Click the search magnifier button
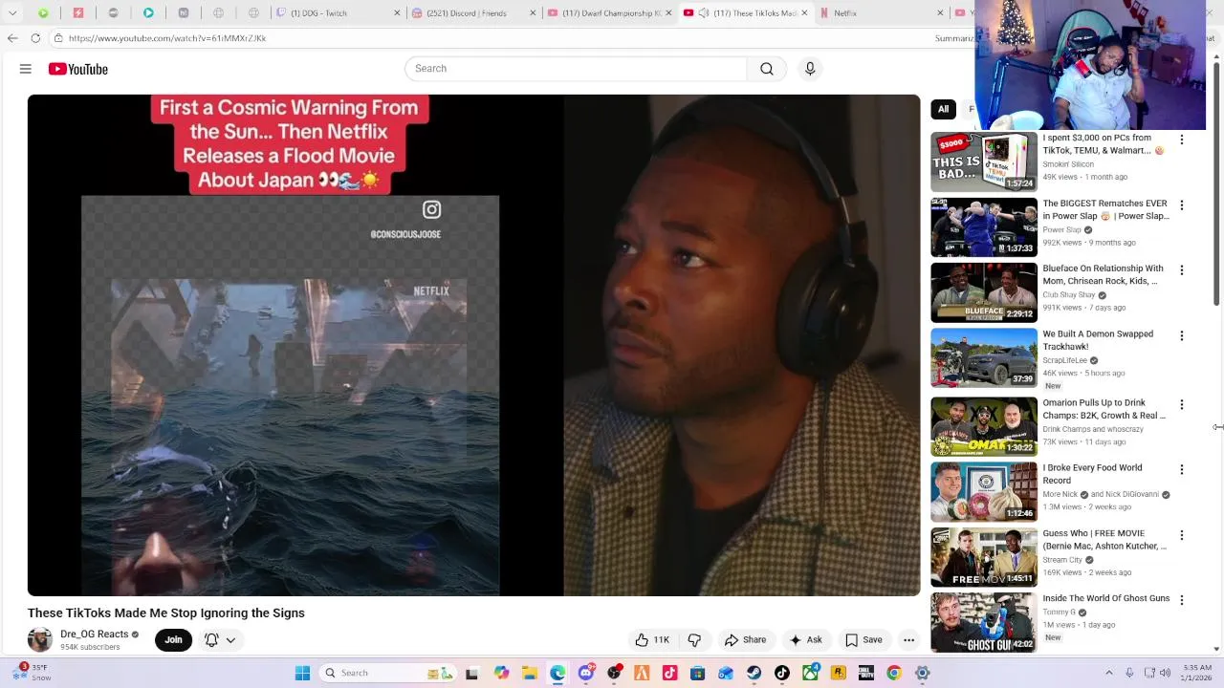 [x=766, y=69]
